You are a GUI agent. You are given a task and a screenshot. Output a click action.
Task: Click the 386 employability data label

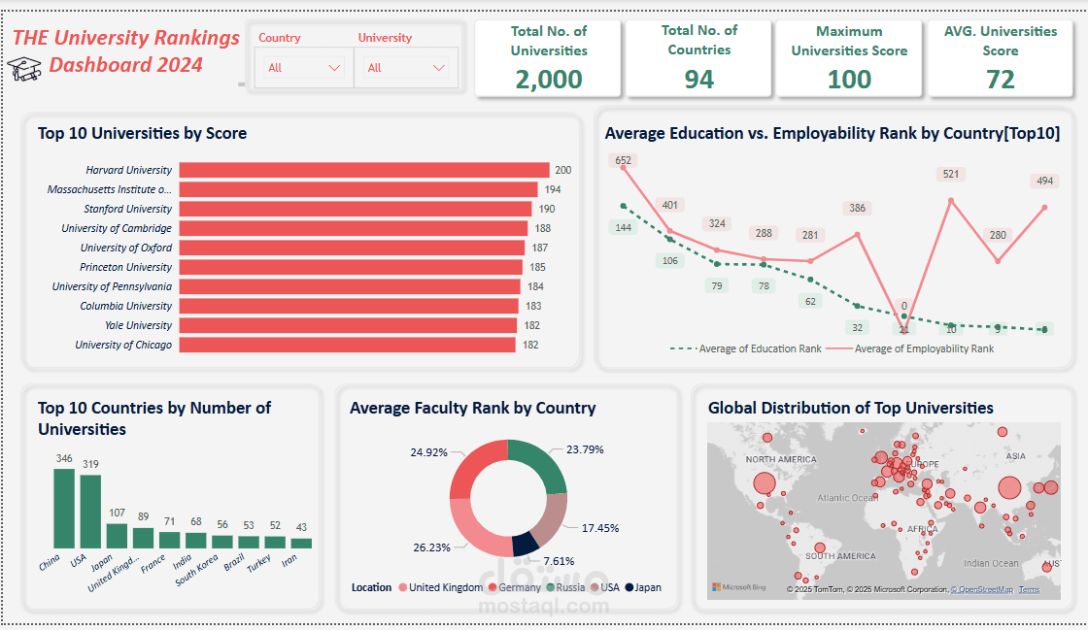point(857,208)
